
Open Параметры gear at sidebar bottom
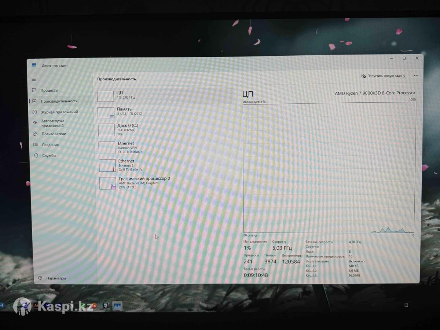point(40,278)
